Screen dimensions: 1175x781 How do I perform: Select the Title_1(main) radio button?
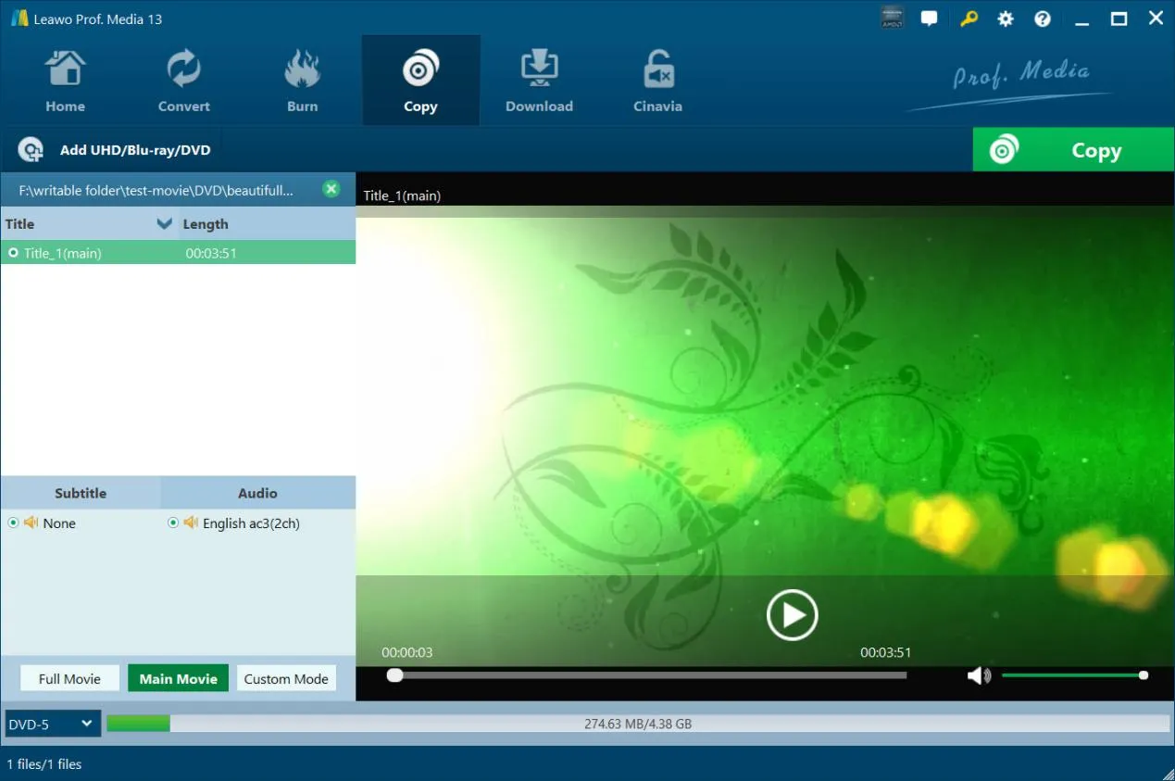tap(13, 252)
